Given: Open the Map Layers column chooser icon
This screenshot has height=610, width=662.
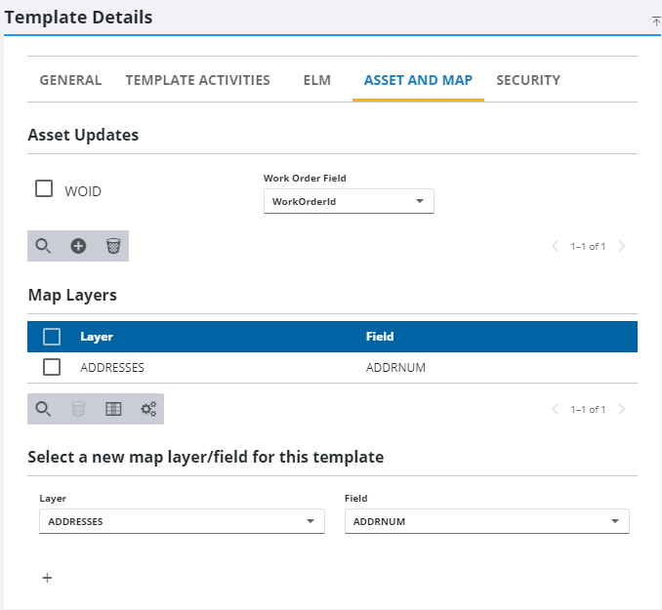Looking at the screenshot, I should point(113,409).
